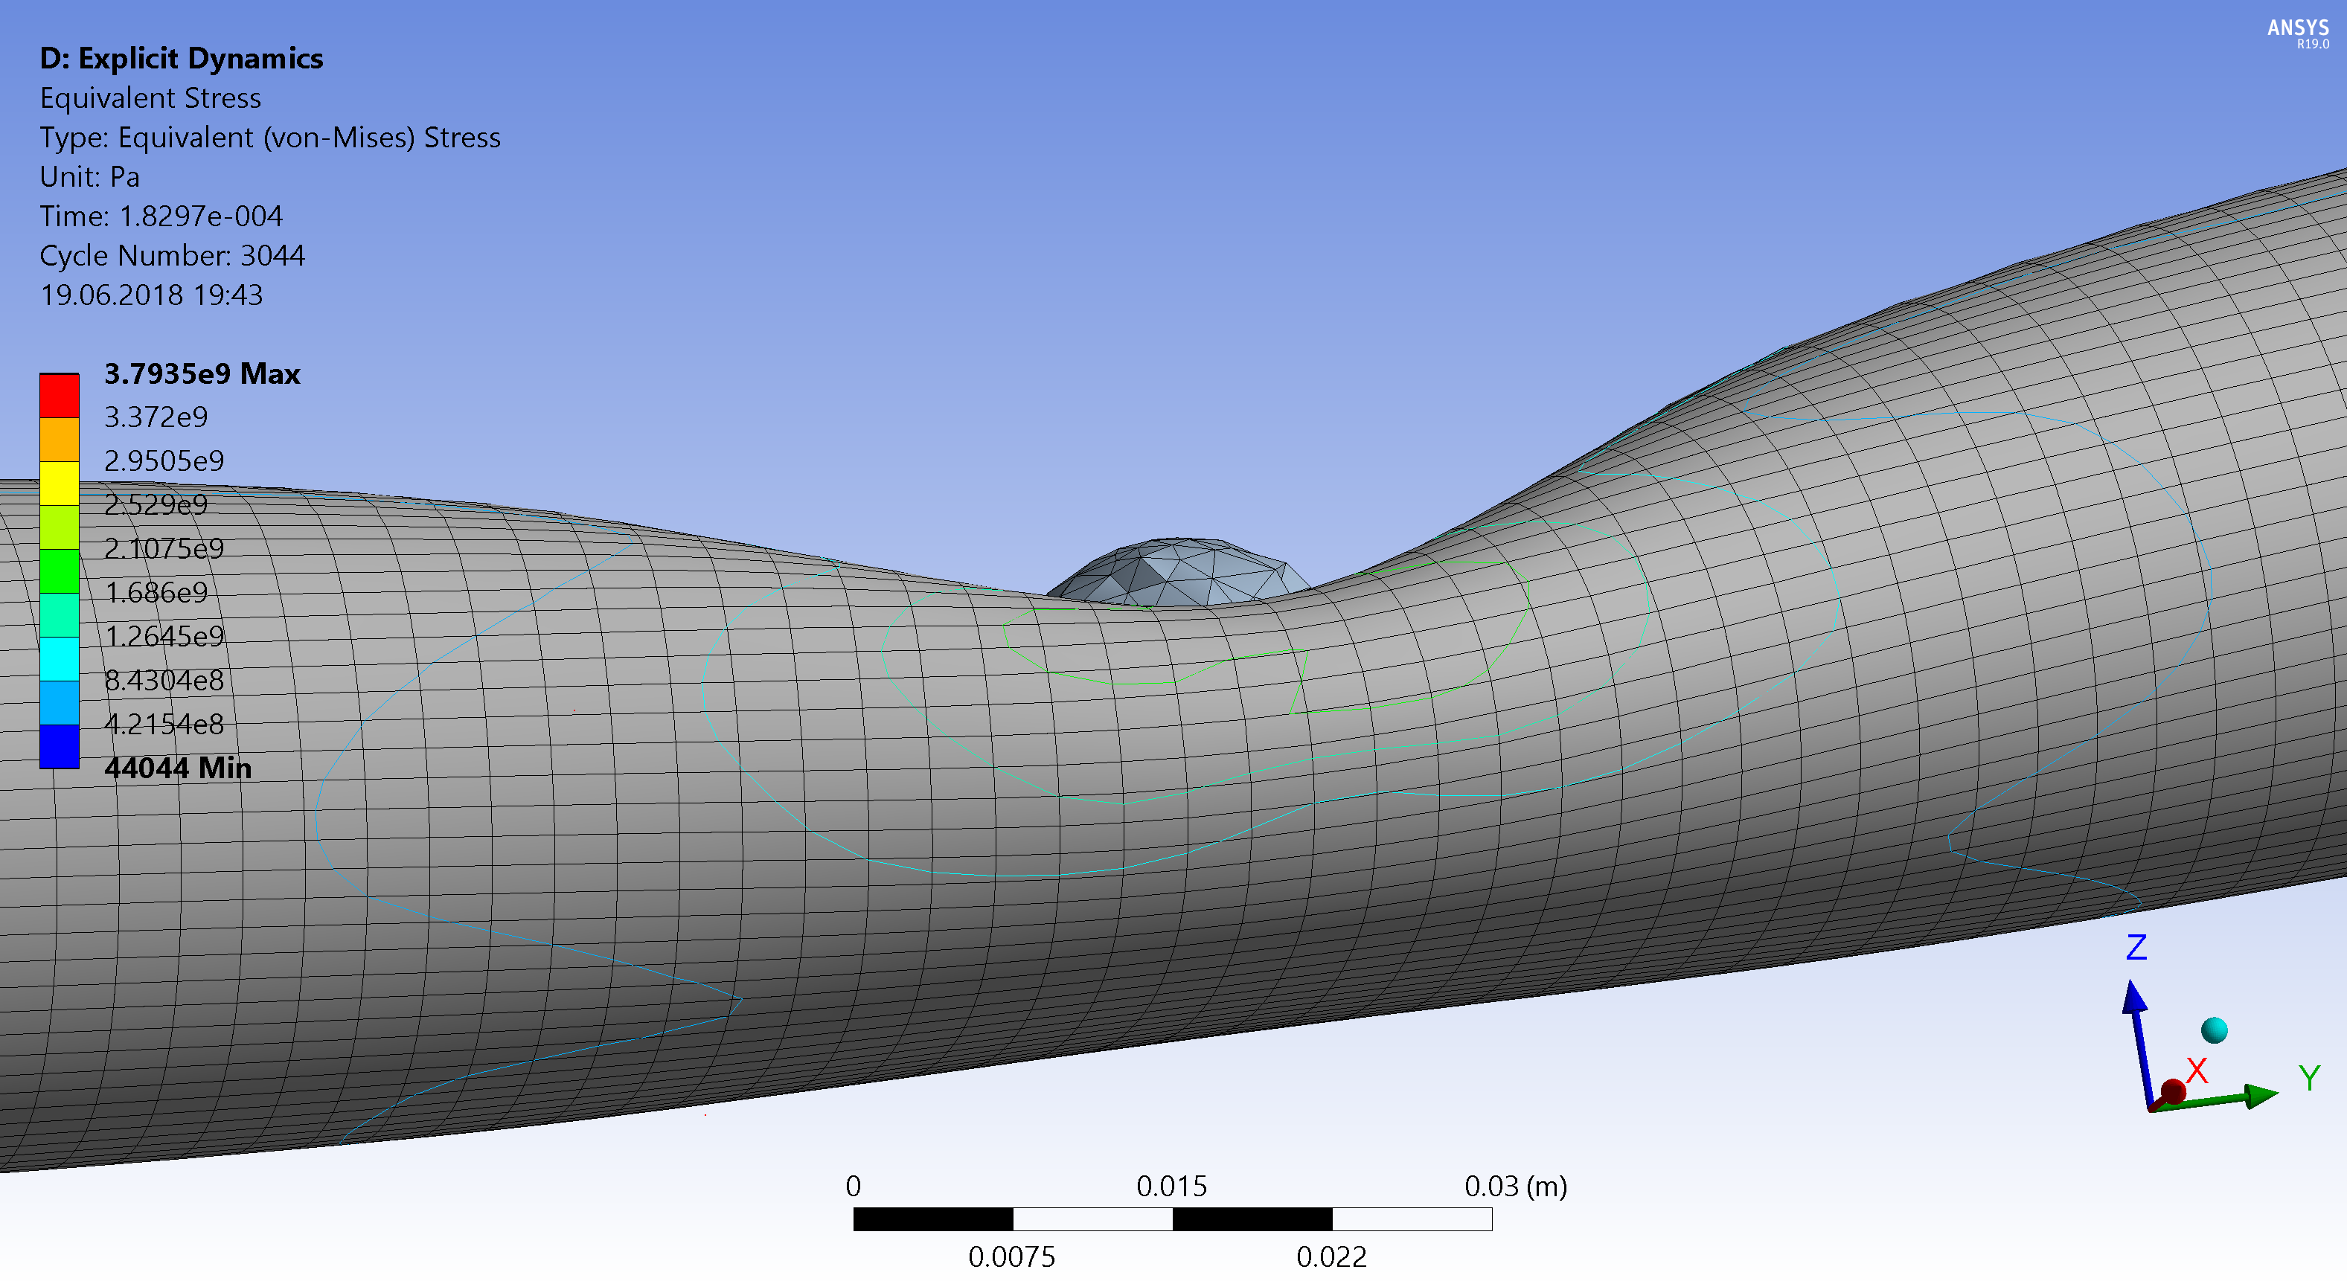Screen dimensions: 2347x1281
Task: Click the orange legend color band
Action: pos(60,440)
